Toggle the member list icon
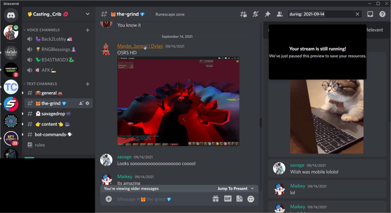 click(x=280, y=14)
